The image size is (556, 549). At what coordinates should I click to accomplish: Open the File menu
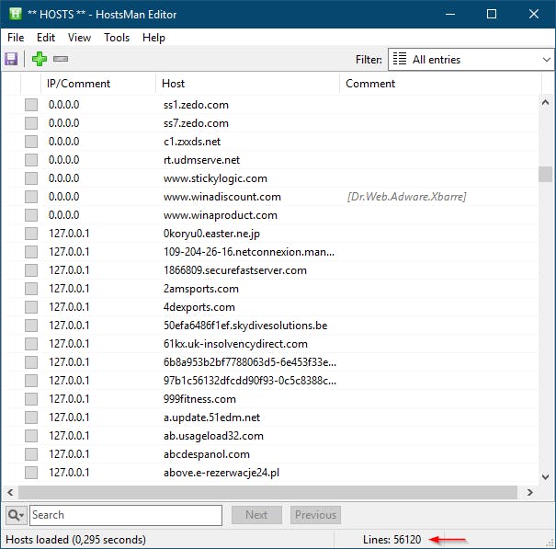point(16,38)
